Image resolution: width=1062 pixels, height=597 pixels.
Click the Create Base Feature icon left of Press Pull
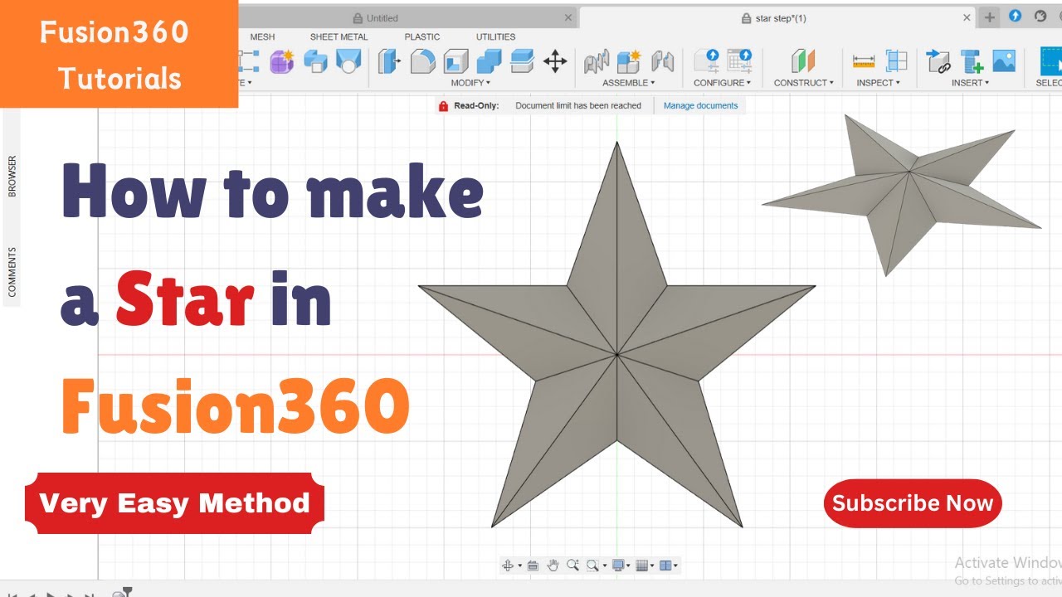349,61
